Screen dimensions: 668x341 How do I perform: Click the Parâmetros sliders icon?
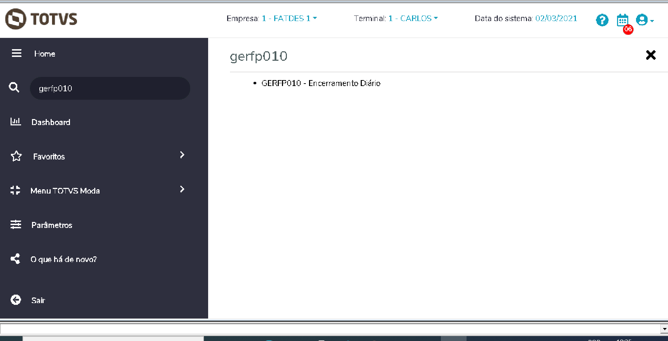(x=16, y=224)
